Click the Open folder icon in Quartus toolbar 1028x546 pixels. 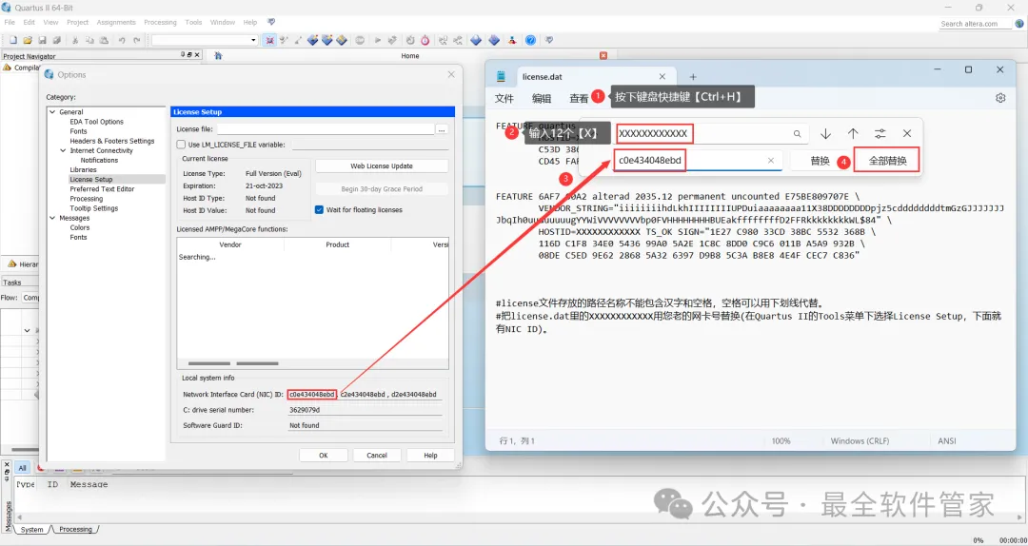[x=28, y=40]
